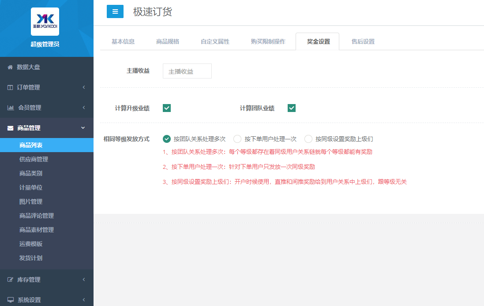Select the 奖金设置 tab

click(x=318, y=41)
